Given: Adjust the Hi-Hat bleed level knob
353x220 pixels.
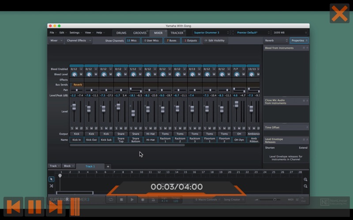Looking at the screenshot, I should point(148,74).
